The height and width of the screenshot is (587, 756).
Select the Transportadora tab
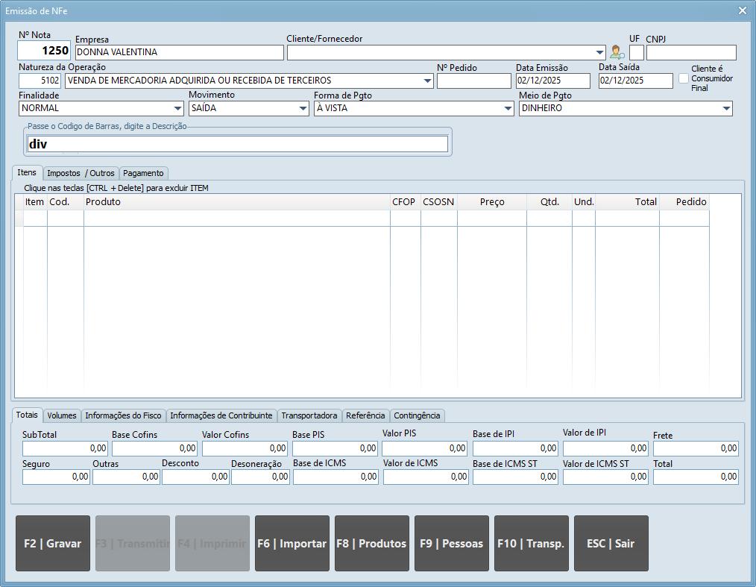pos(309,415)
